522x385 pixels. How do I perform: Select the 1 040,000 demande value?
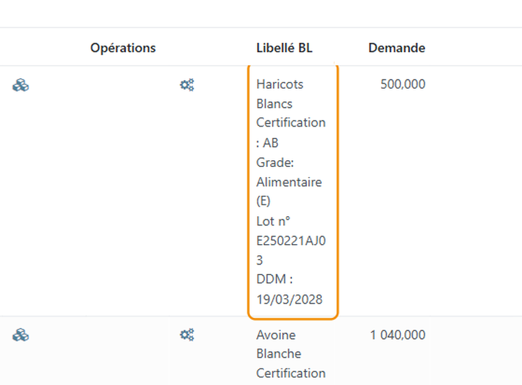click(398, 335)
